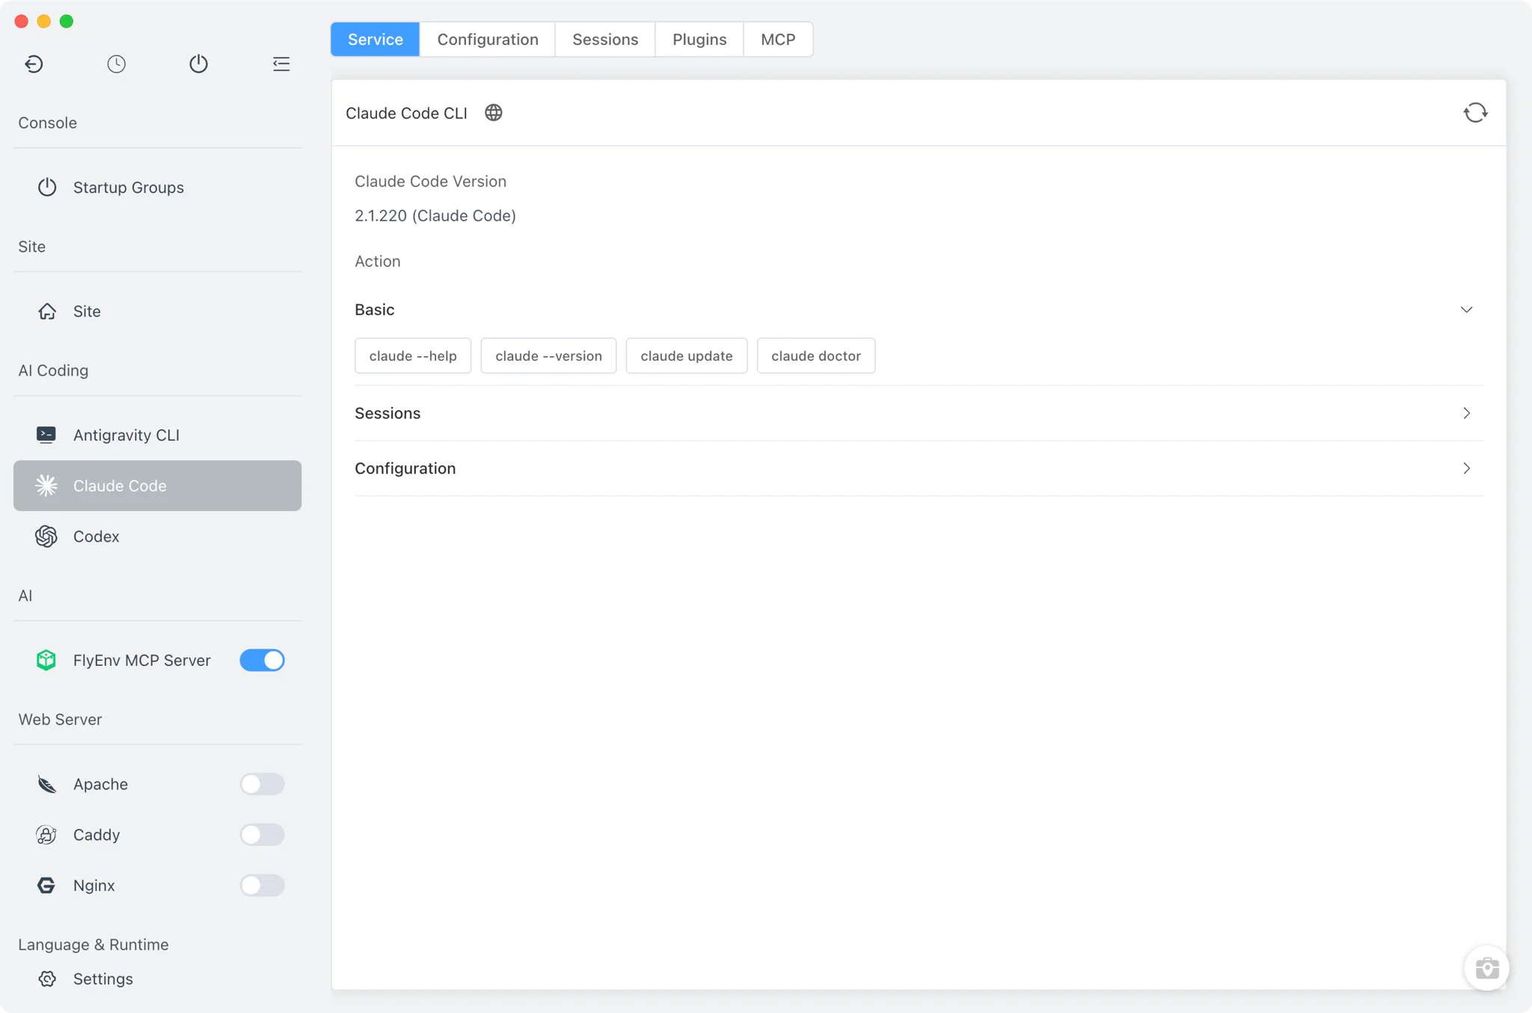Open the MCP tab

(x=778, y=39)
